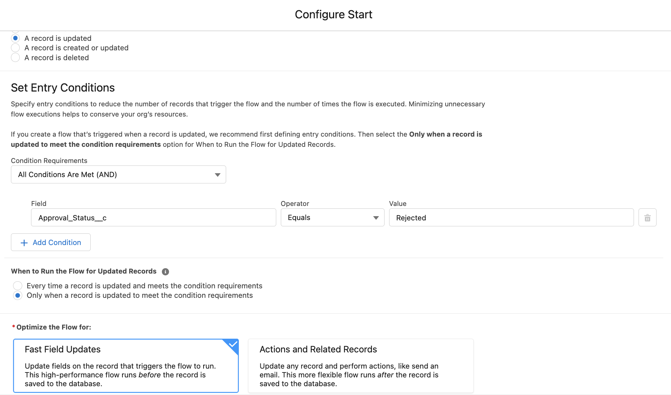Click the Field input showing Approval_Status__c

pyautogui.click(x=153, y=217)
